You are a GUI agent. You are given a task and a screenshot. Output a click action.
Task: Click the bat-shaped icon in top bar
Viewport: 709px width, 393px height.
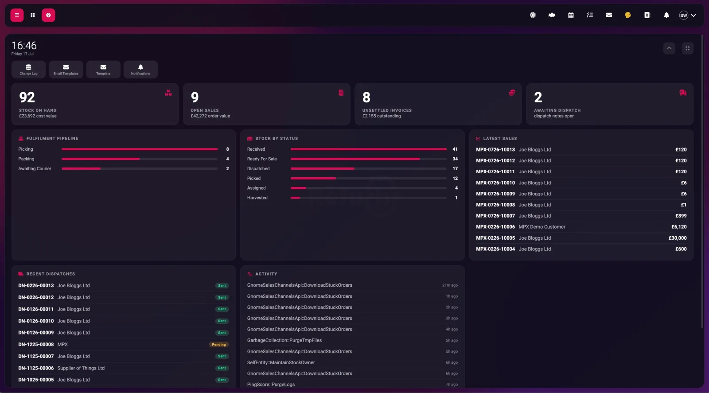(552, 15)
